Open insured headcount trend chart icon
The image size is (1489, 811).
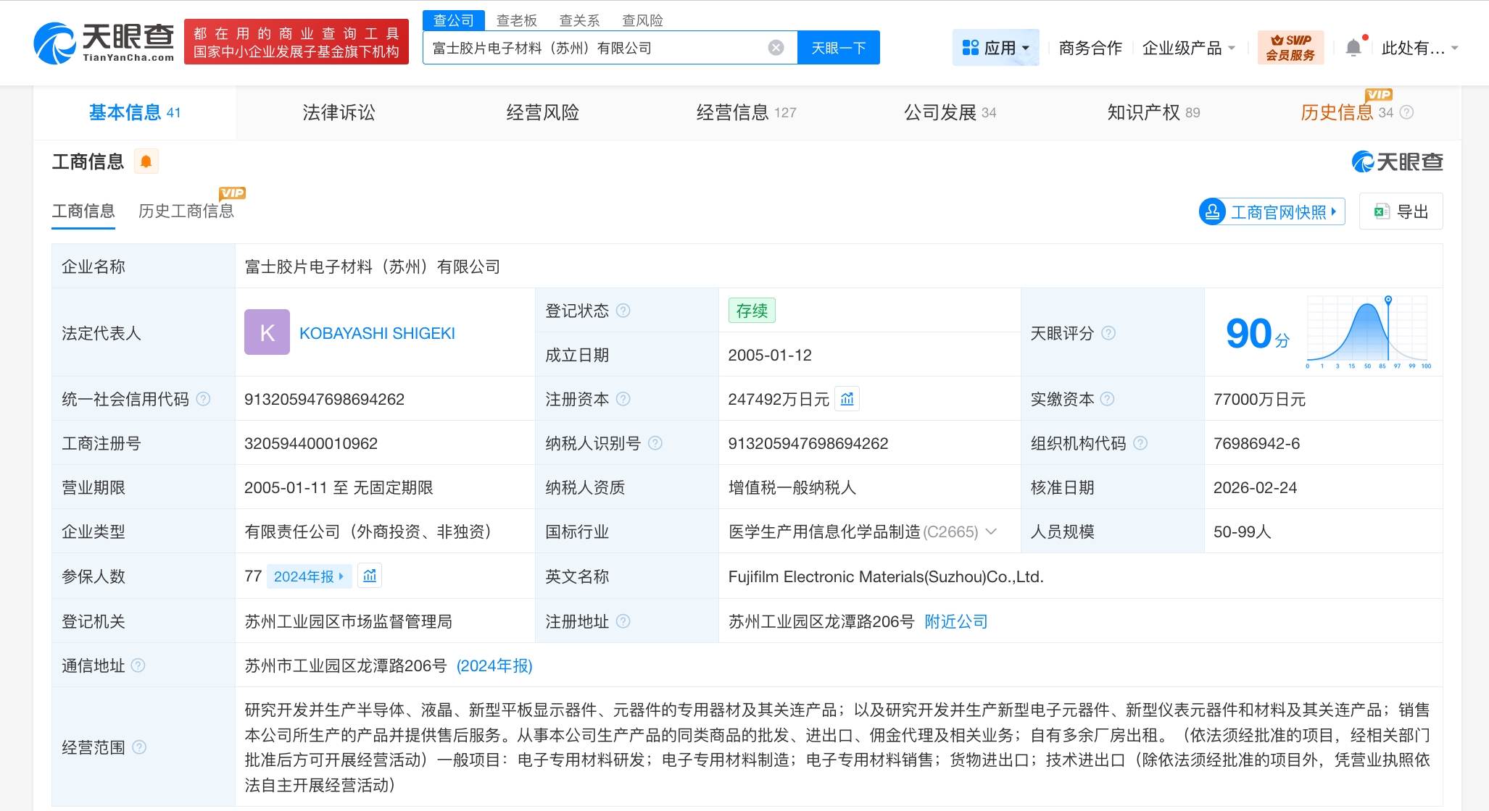click(370, 576)
